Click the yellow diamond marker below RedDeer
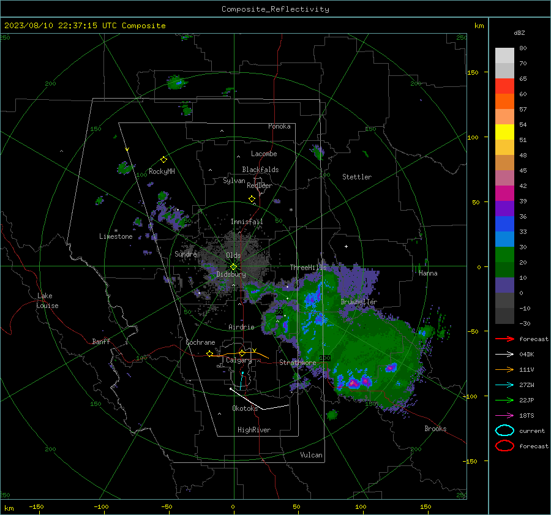551x515 pixels. 252,199
